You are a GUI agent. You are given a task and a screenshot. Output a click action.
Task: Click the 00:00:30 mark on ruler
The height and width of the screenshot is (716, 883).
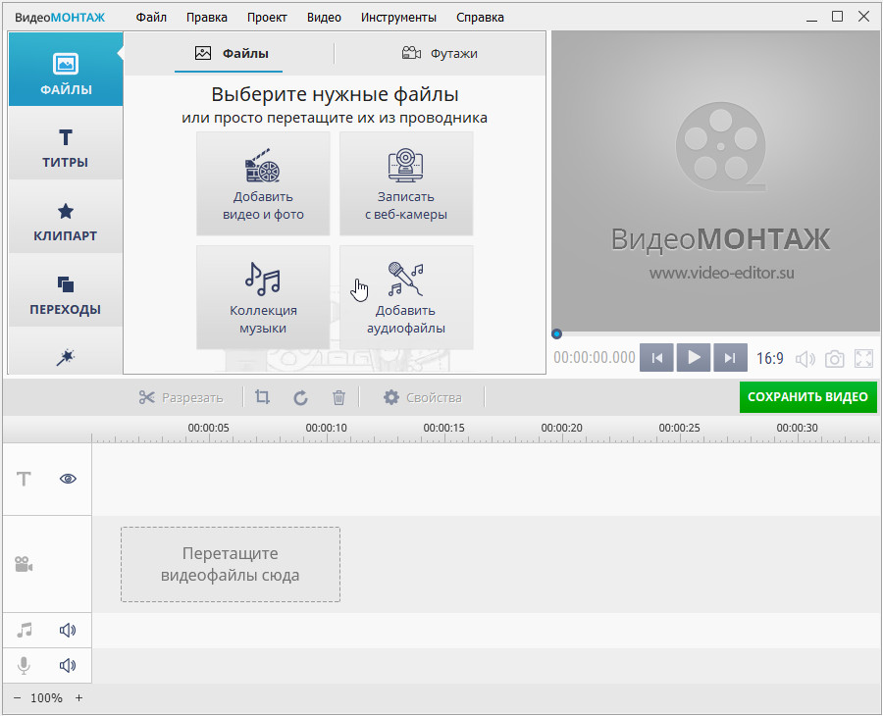tap(797, 428)
